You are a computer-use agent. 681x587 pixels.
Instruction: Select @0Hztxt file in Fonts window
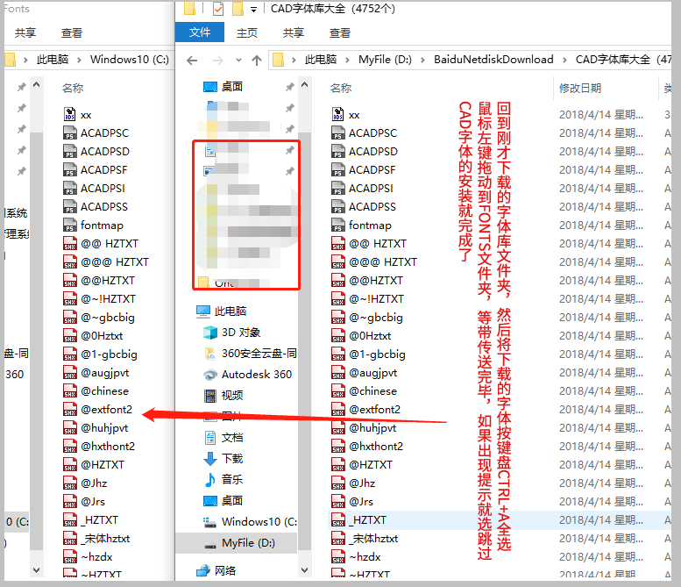pyautogui.click(x=102, y=336)
